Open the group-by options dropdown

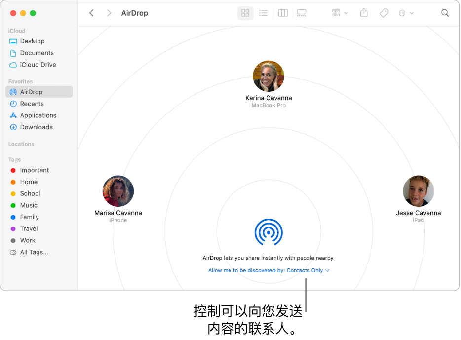click(x=340, y=13)
